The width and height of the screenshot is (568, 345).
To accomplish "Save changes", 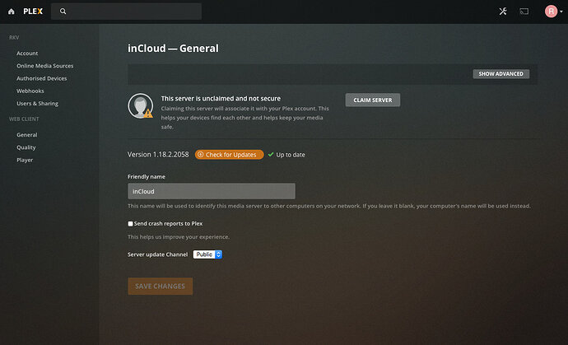I will tap(161, 287).
